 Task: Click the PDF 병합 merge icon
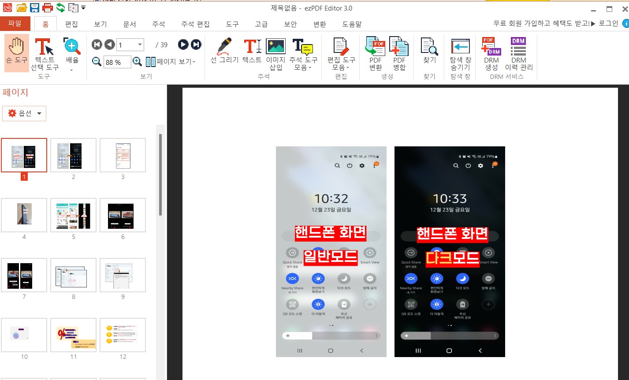[399, 54]
